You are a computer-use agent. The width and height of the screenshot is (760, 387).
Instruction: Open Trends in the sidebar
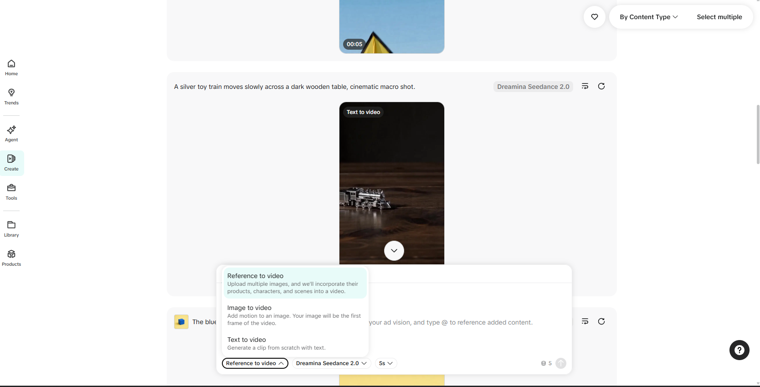[11, 97]
